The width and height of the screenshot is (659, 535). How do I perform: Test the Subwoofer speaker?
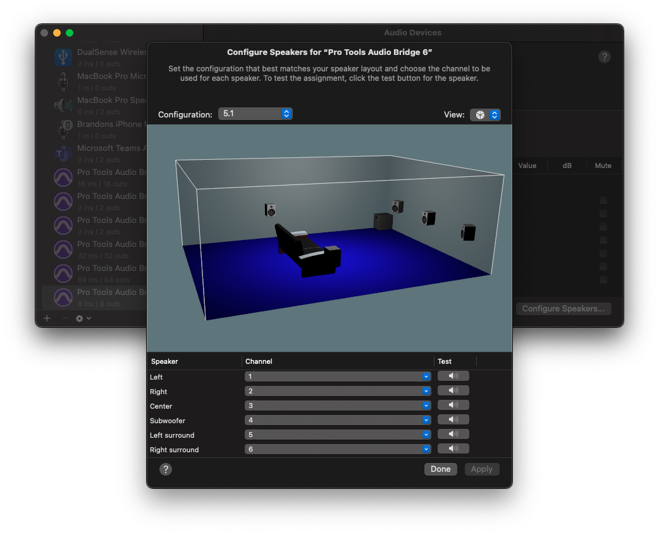[453, 419]
